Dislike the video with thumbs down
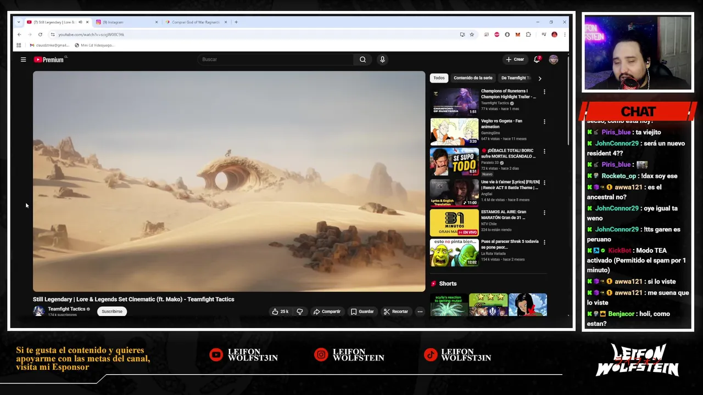 tap(300, 312)
